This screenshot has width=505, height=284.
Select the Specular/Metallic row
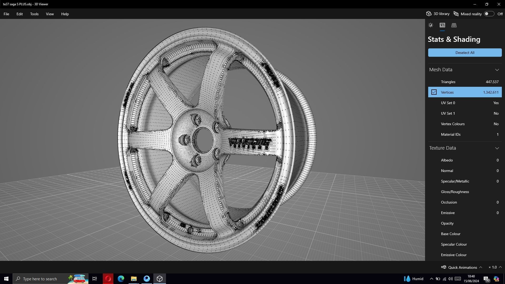pos(465,181)
